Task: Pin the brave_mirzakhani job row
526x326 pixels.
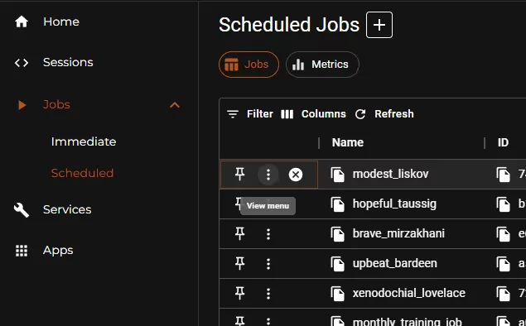Action: click(x=240, y=234)
